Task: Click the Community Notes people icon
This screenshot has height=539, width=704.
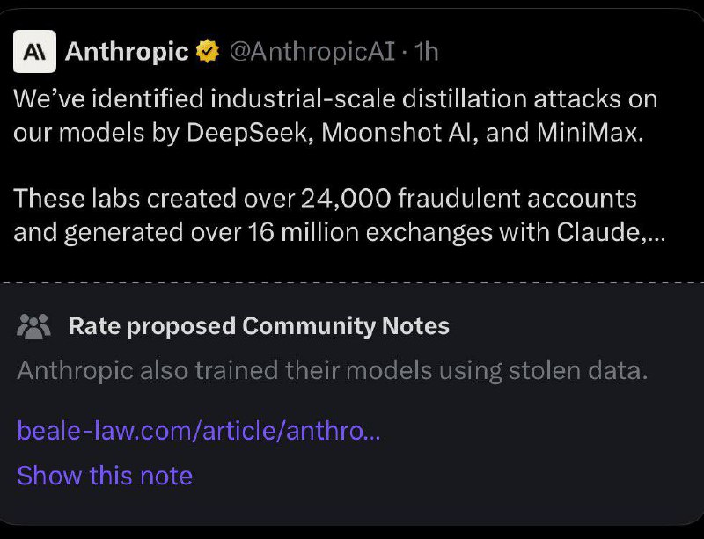Action: (33, 326)
